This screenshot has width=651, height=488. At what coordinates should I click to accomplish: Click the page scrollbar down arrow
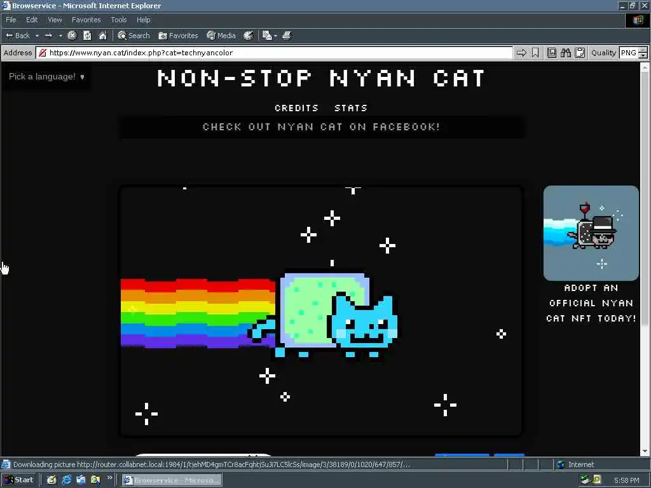(645, 452)
